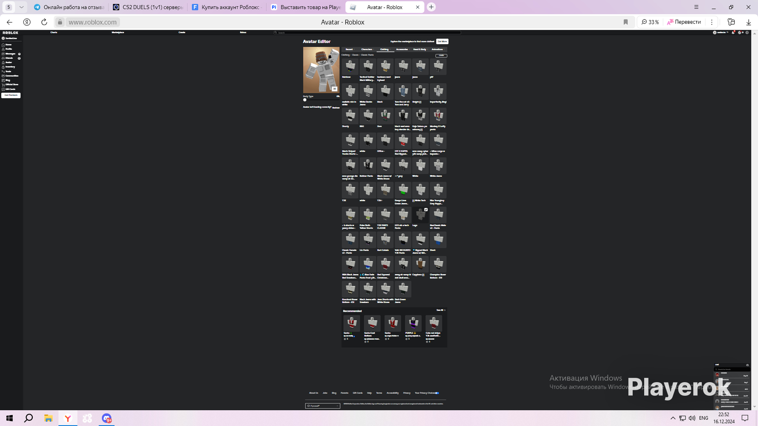Screen dimensions: 758x426
Task: Open Marketplace in the Roblox top menu
Action: [118, 32]
